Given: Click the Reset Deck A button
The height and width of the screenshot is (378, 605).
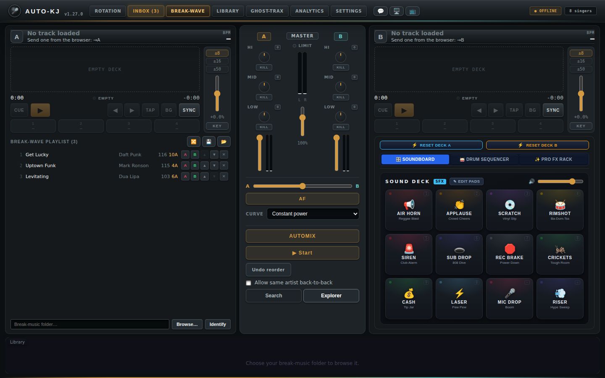Looking at the screenshot, I should 431,145.
